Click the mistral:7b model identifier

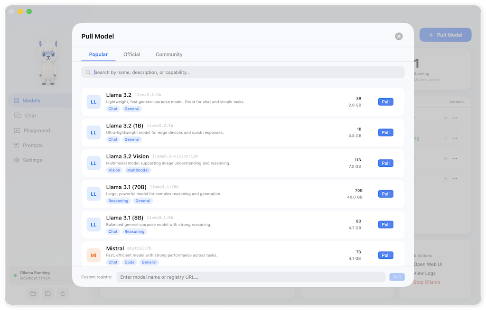pyautogui.click(x=139, y=248)
